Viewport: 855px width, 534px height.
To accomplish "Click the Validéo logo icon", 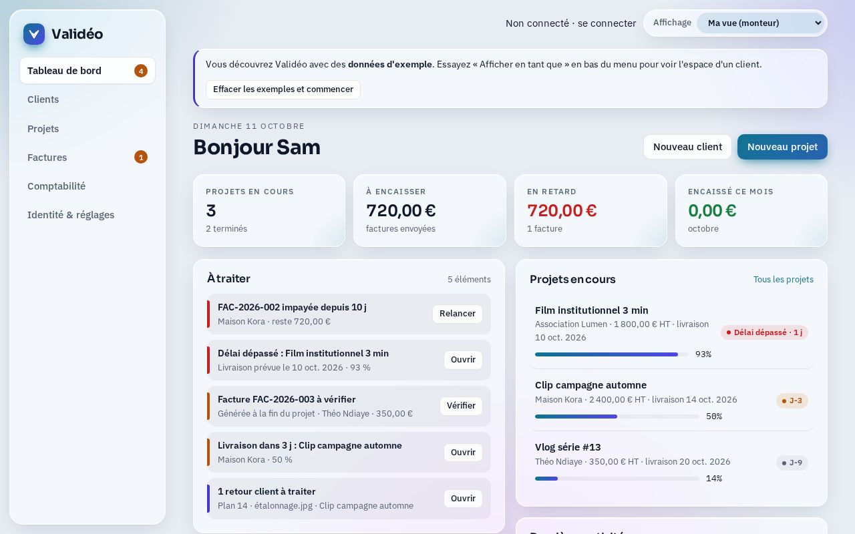I will [34, 34].
